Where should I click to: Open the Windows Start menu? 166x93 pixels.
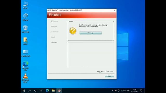click(24, 91)
